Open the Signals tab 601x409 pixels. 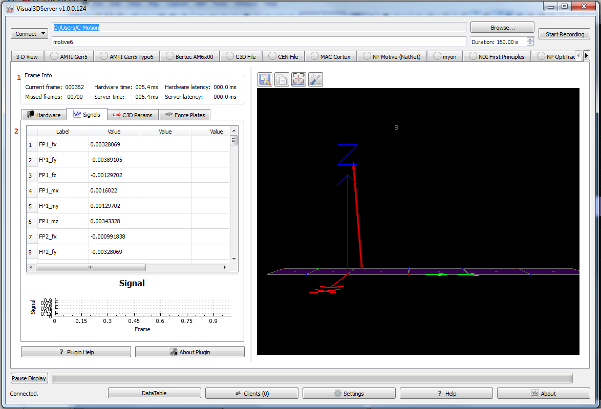click(x=87, y=114)
